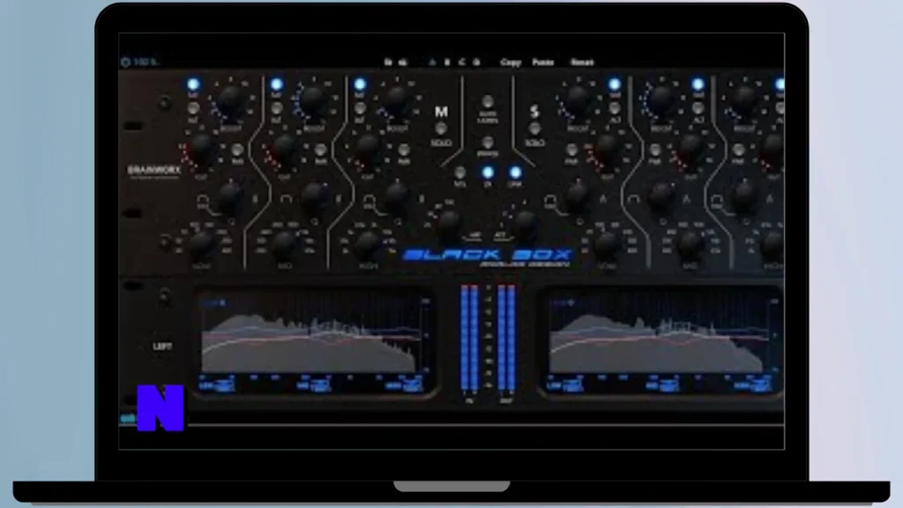Viewport: 903px width, 508px height.
Task: Select the bell curve icon in M-section high band
Action: click(x=369, y=200)
